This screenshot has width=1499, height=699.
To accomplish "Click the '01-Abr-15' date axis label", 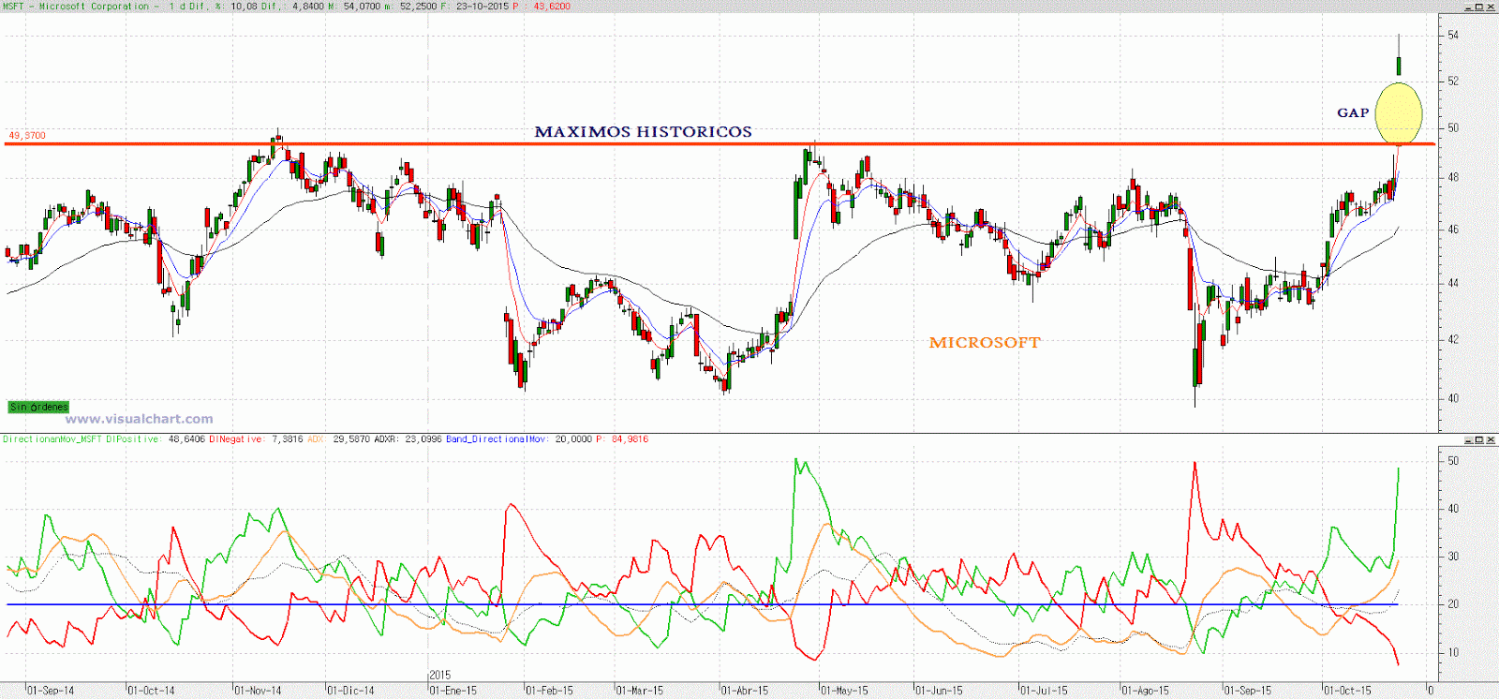I will point(745,692).
